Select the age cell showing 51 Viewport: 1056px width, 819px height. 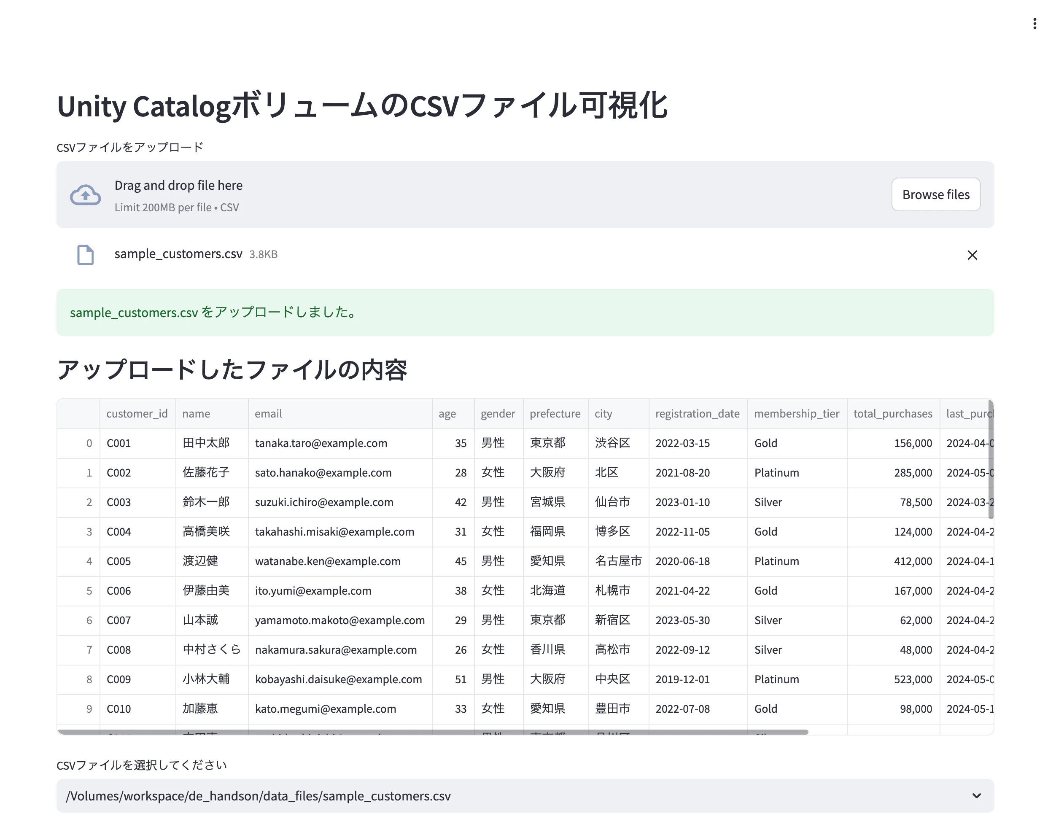coord(453,679)
